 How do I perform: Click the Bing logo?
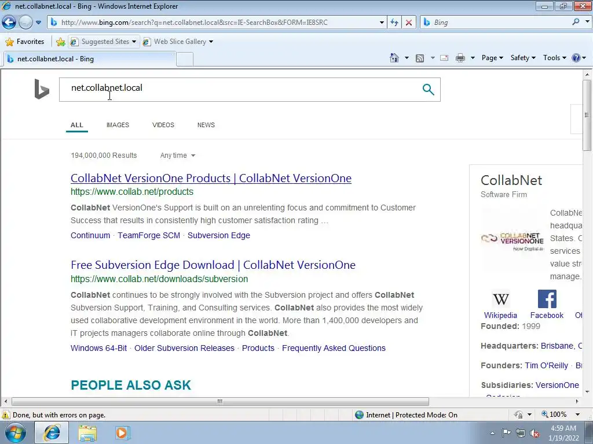point(42,89)
